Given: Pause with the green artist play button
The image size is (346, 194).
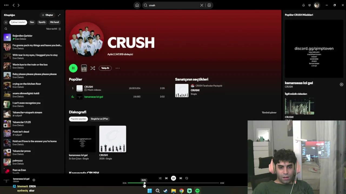Looking at the screenshot, I should click(73, 68).
